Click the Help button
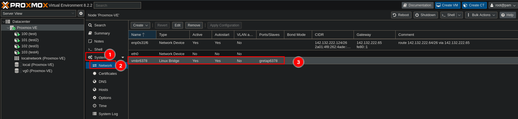 (508, 15)
